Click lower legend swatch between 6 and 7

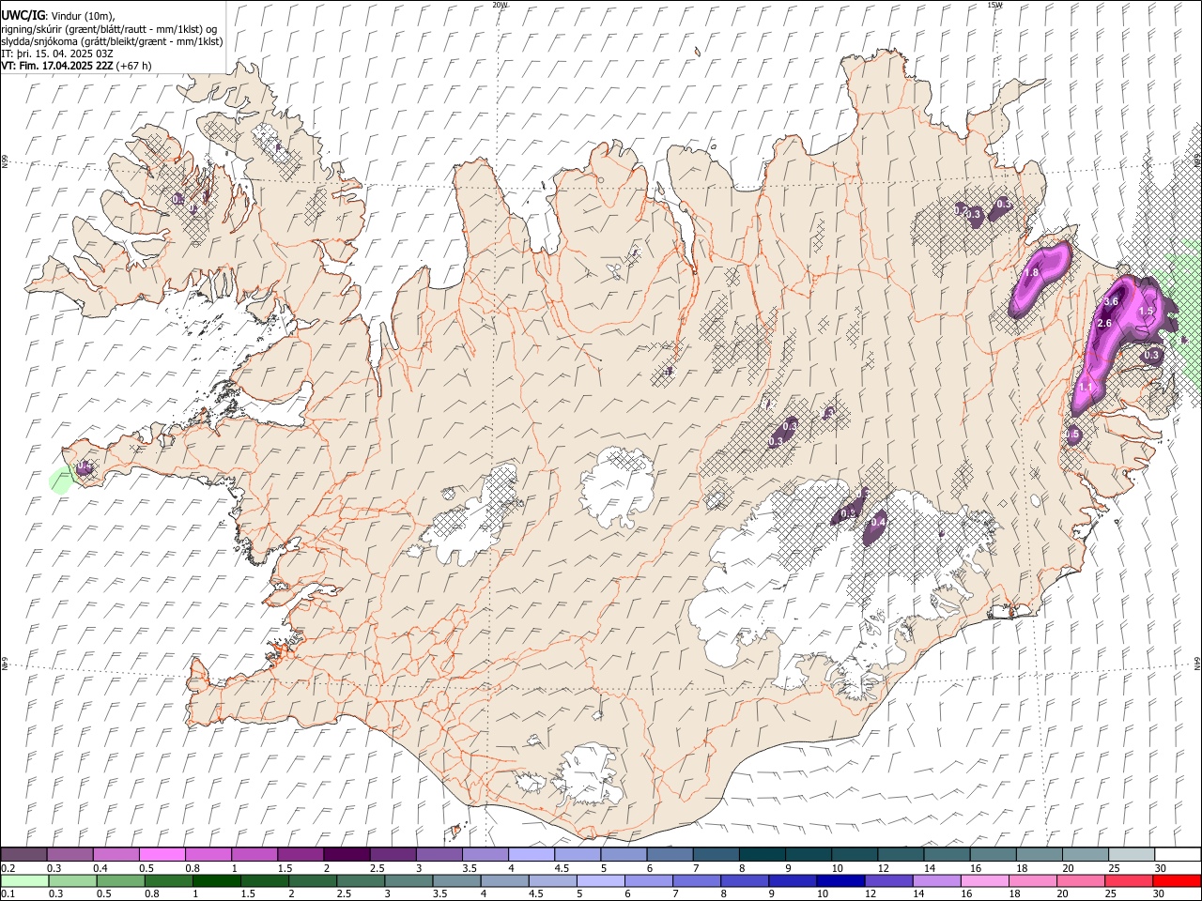[648, 880]
